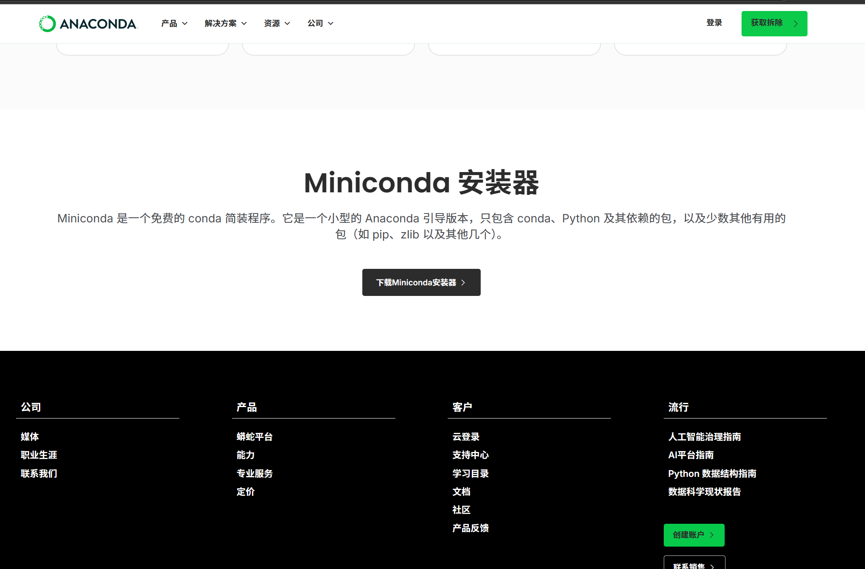Go to 职业生涯 careers link
This screenshot has height=569, width=865.
tap(39, 455)
